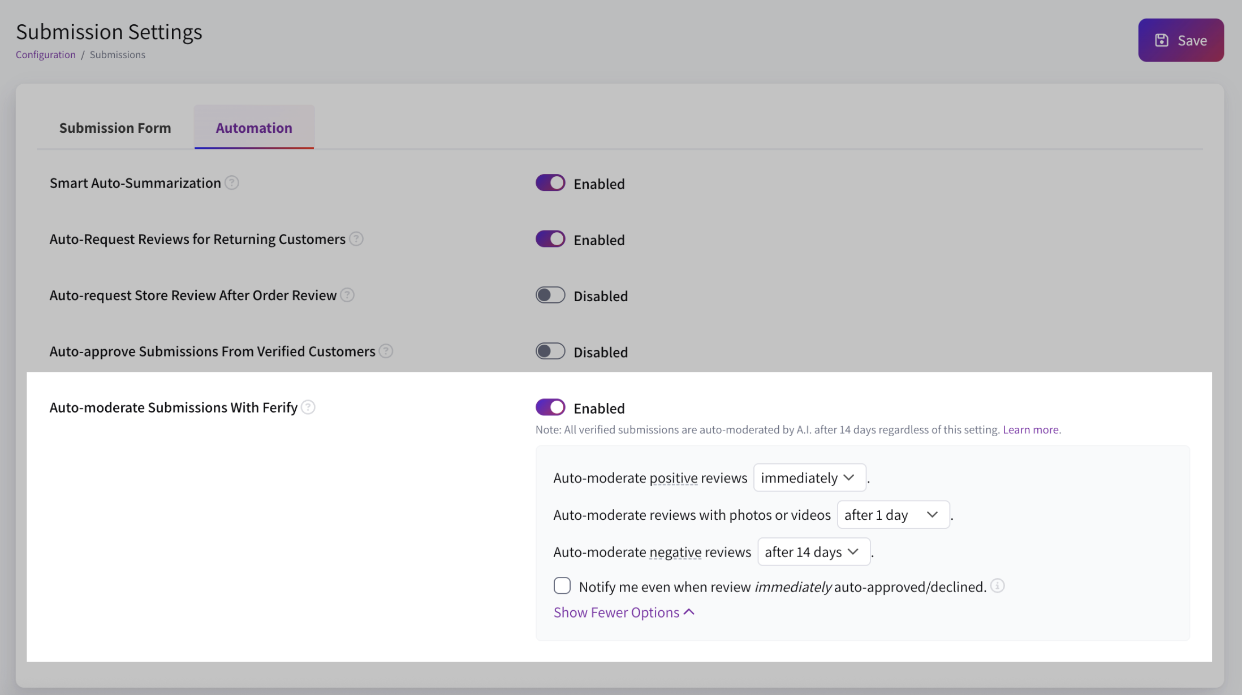The height and width of the screenshot is (695, 1242).
Task: Click the floppy disk icon in Save button
Action: pos(1162,40)
